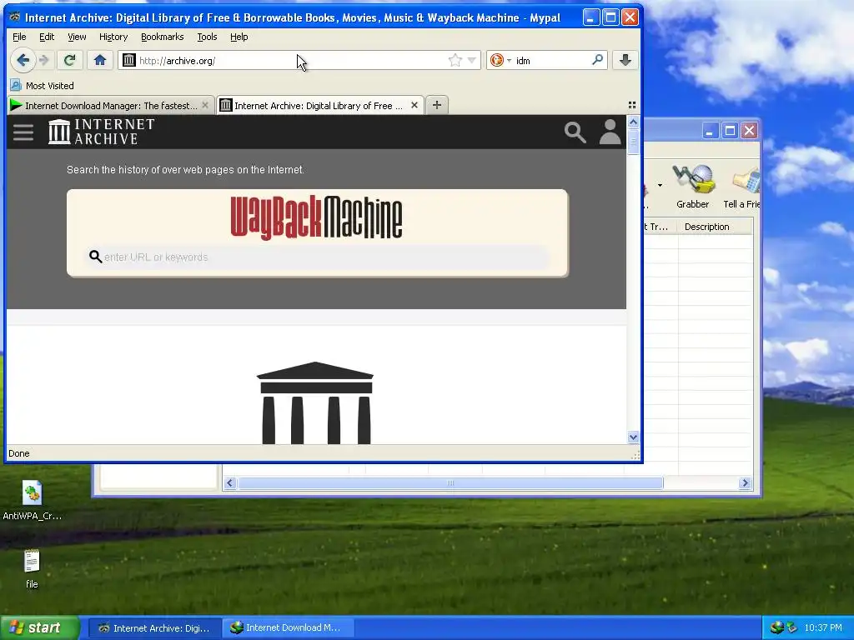Click the Internet Archive logo
Viewport: 854px width, 640px height.
101,132
